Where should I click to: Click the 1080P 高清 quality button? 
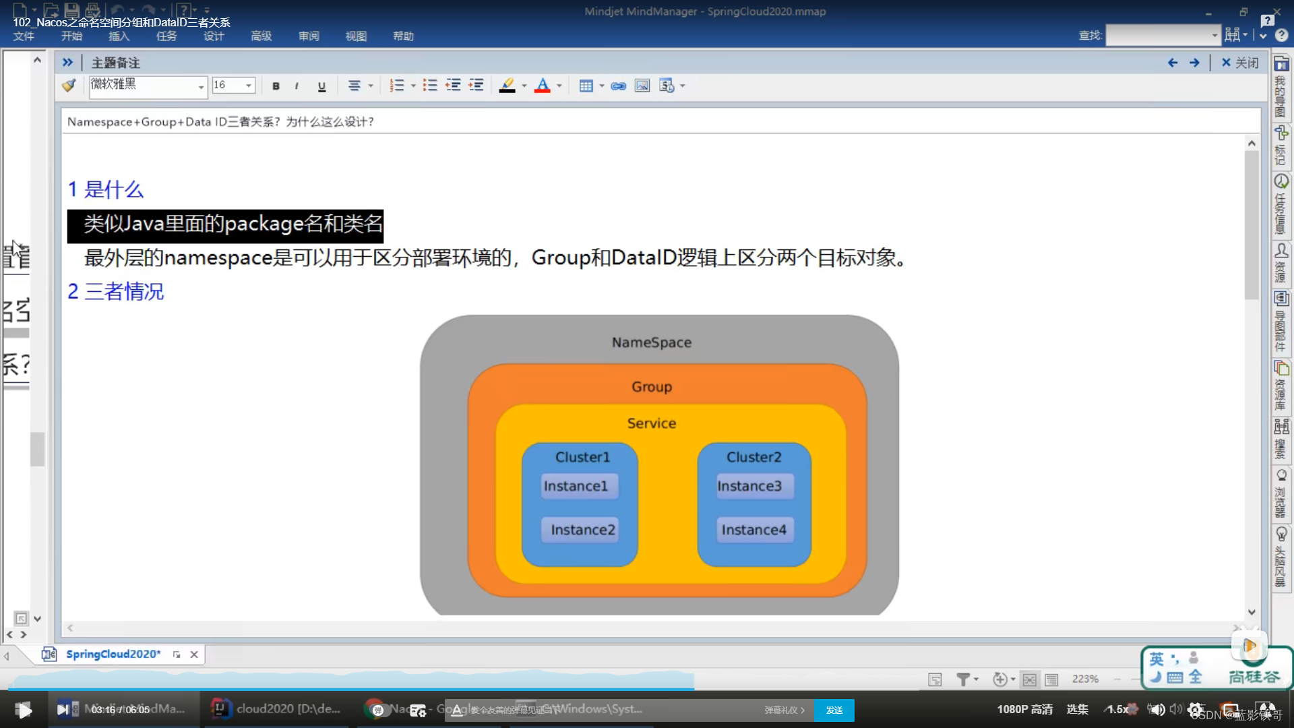pos(1024,709)
